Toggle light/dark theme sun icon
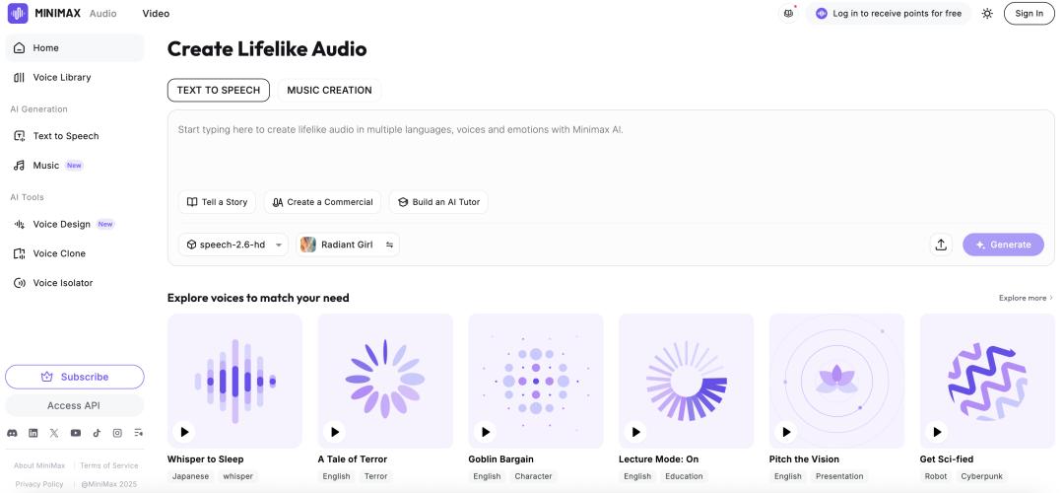 (987, 14)
